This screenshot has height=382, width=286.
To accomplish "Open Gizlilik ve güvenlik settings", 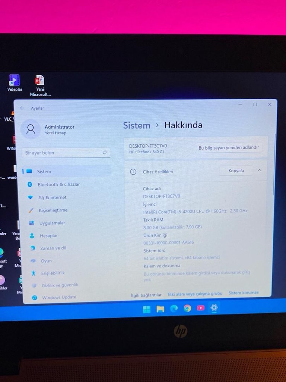I will pyautogui.click(x=60, y=285).
